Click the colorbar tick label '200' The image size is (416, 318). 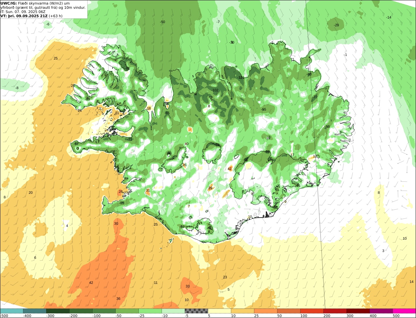click(x=327, y=316)
